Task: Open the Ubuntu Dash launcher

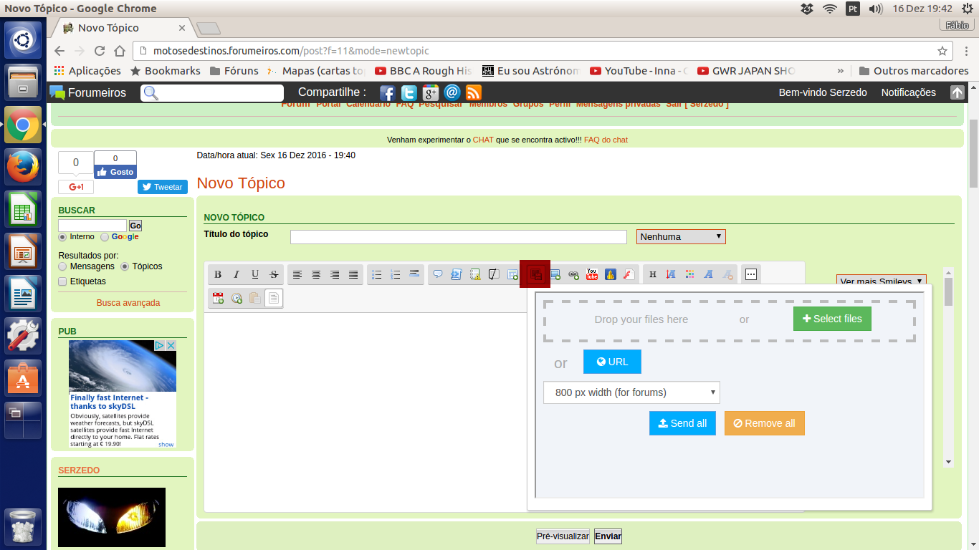Action: click(x=24, y=40)
